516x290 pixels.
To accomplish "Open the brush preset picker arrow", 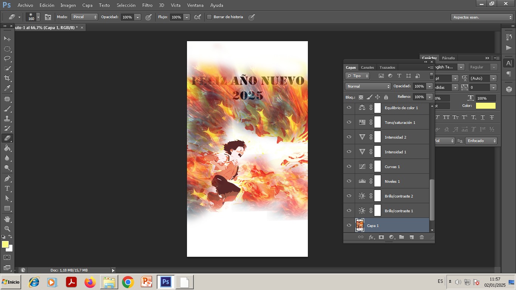I will 38,17.
